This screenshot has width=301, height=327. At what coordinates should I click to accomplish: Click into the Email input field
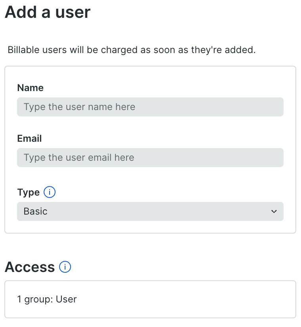(150, 158)
